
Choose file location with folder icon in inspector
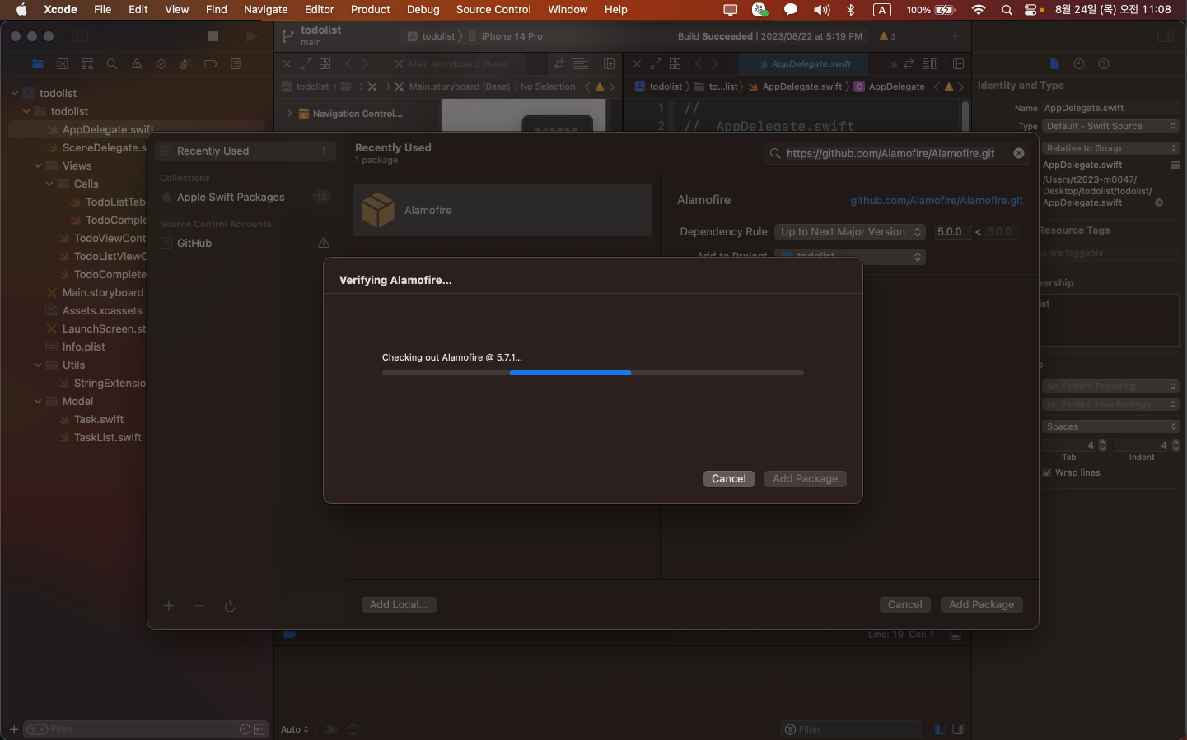coord(1175,165)
